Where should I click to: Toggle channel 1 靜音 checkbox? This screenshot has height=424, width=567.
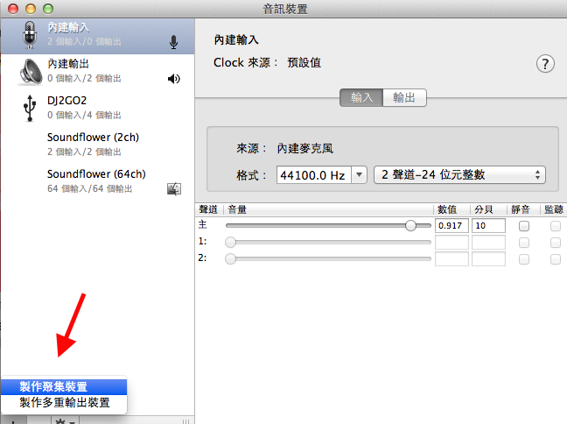point(523,243)
